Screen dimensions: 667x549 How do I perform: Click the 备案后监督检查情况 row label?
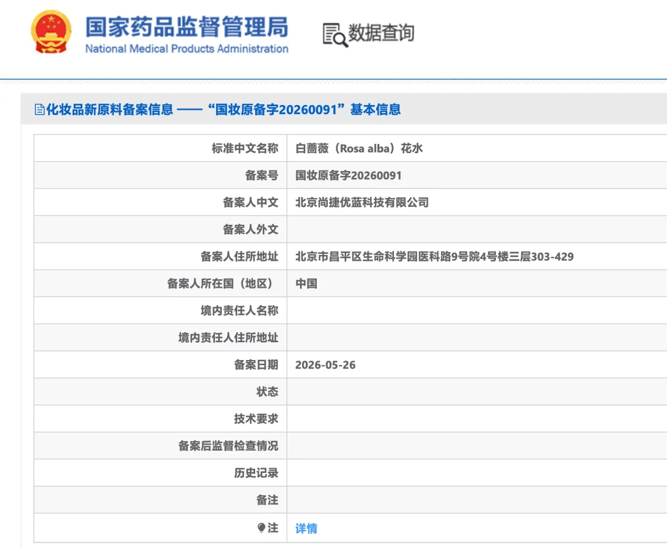point(229,446)
